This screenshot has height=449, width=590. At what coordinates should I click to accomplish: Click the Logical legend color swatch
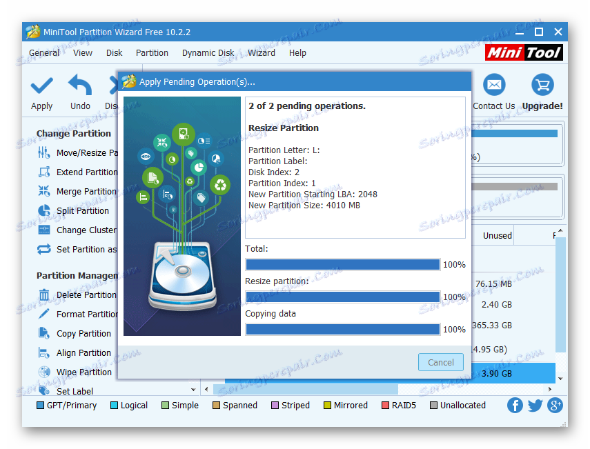coord(114,406)
